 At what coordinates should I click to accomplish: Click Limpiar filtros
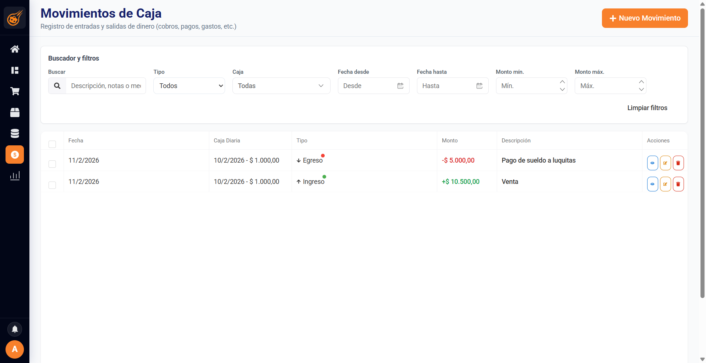coord(647,108)
